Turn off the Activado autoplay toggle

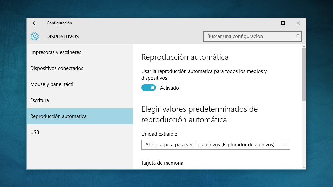coord(149,88)
